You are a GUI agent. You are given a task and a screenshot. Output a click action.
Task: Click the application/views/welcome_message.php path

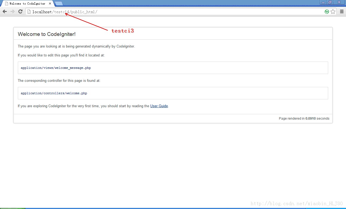coord(56,68)
